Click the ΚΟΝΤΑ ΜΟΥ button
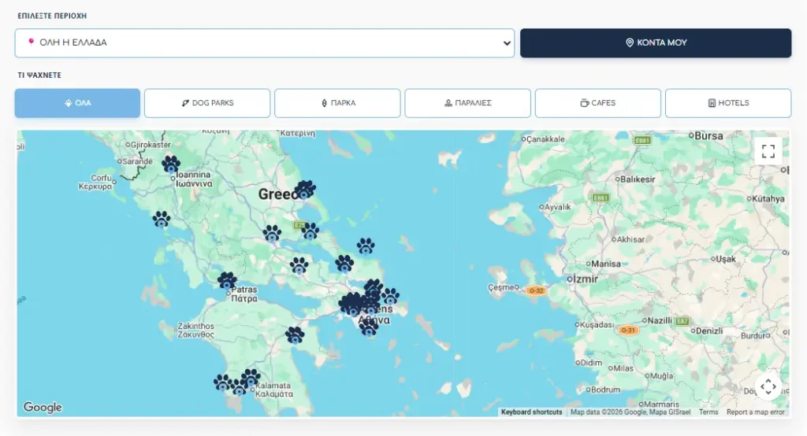 click(x=656, y=42)
